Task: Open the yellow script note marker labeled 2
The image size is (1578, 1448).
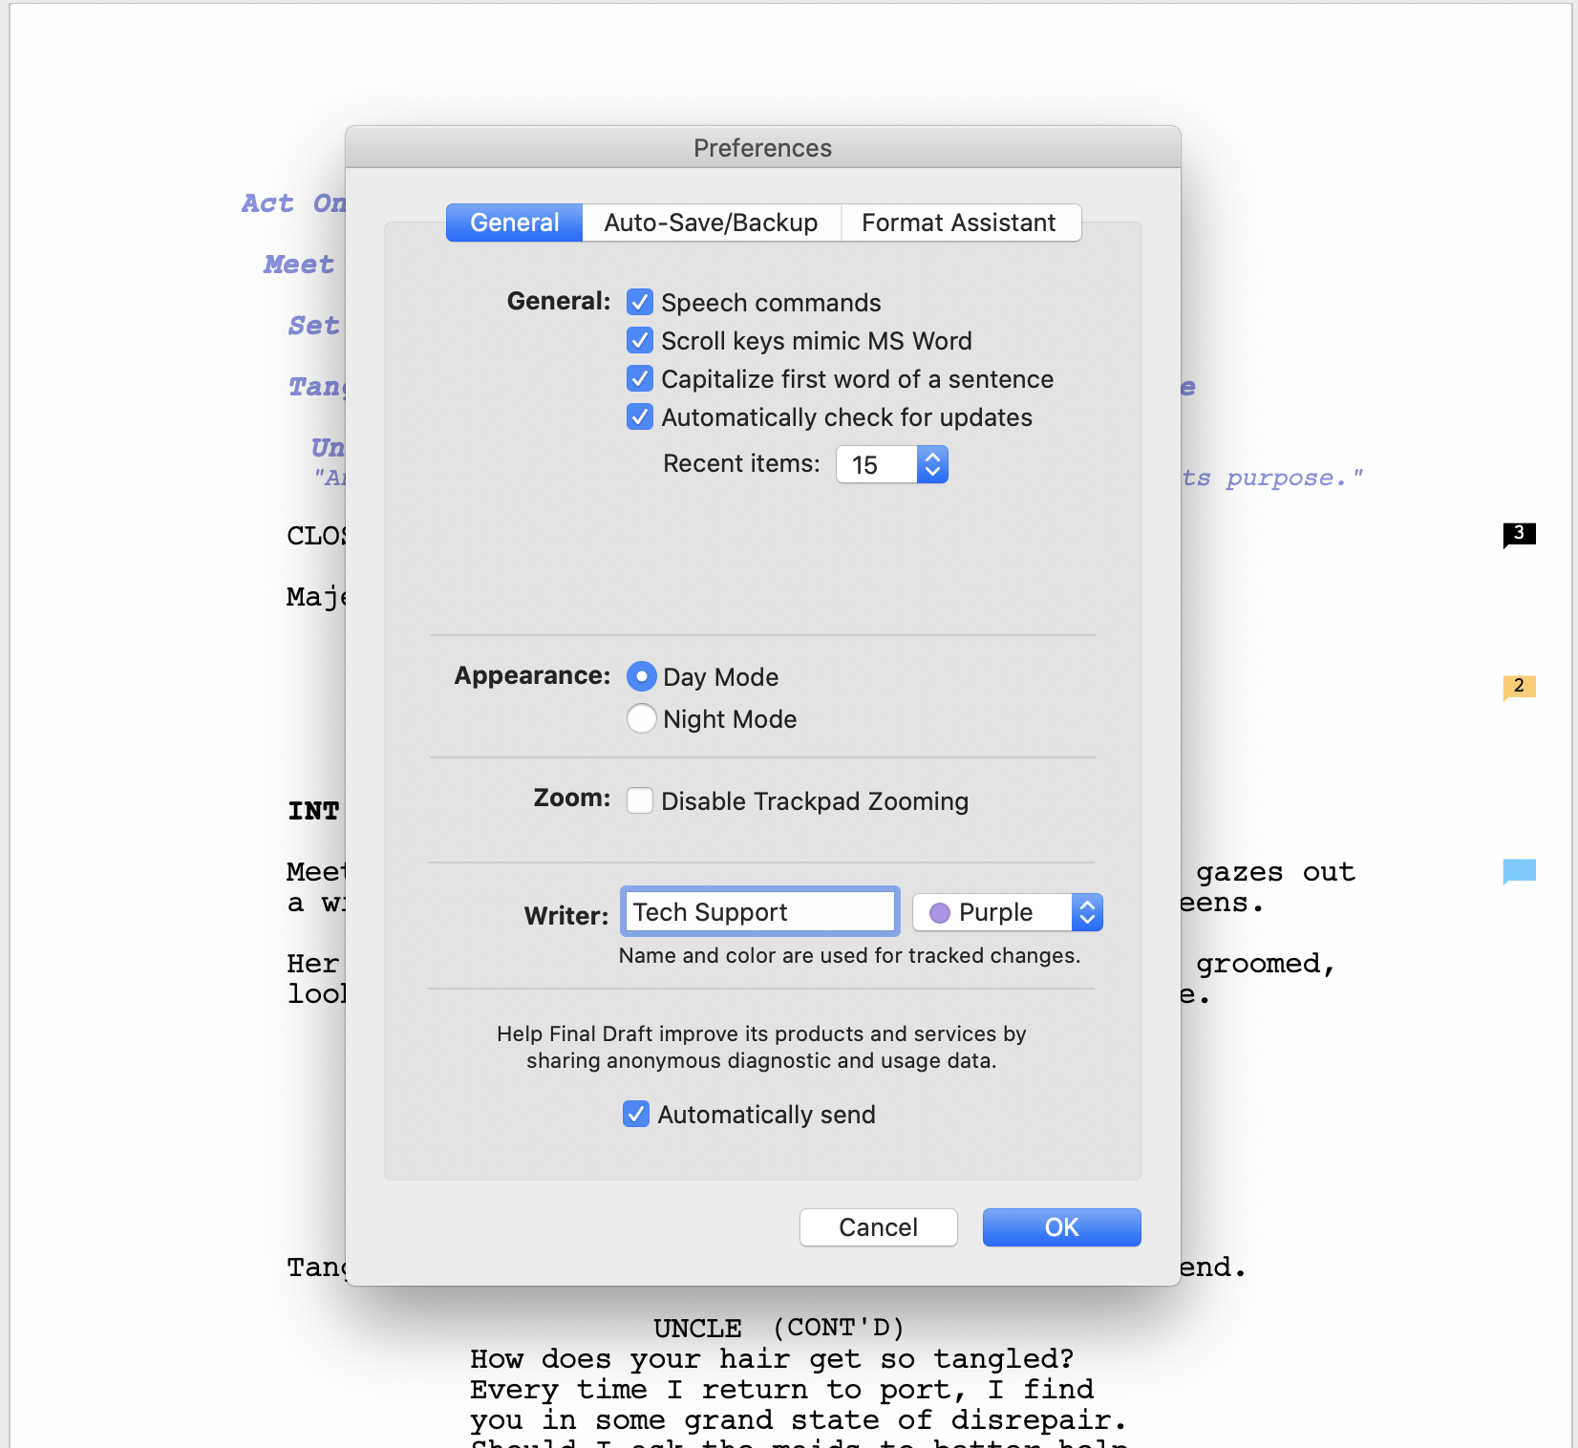Action: [x=1519, y=686]
